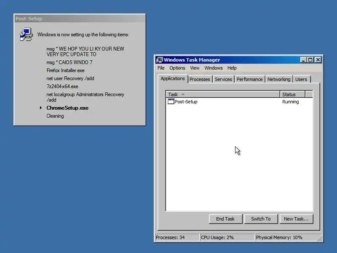Switch to the Networking tab
Image resolution: width=337 pixels, height=253 pixels.
click(x=279, y=79)
